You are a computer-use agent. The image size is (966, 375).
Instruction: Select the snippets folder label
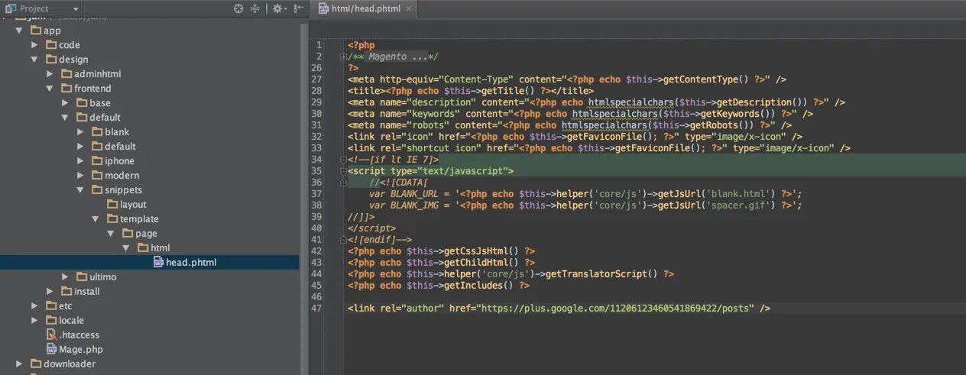[x=123, y=189]
